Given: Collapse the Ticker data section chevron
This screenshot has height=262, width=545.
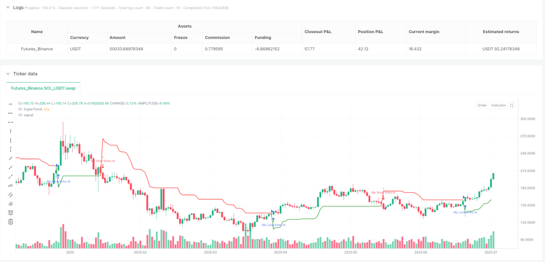Looking at the screenshot, I should pyautogui.click(x=8, y=73).
